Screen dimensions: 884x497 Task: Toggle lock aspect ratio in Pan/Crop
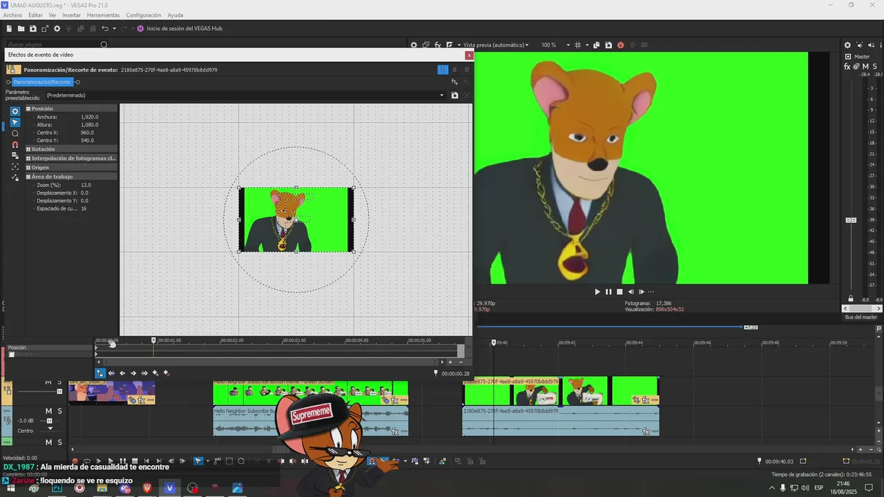coord(15,156)
